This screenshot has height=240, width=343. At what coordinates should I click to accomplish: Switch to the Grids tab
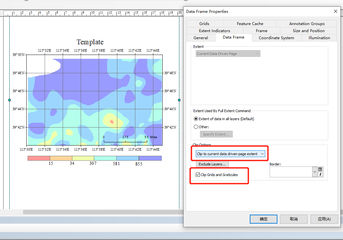pos(204,23)
